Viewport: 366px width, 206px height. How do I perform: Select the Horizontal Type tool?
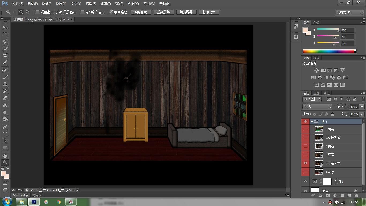(x=5, y=134)
